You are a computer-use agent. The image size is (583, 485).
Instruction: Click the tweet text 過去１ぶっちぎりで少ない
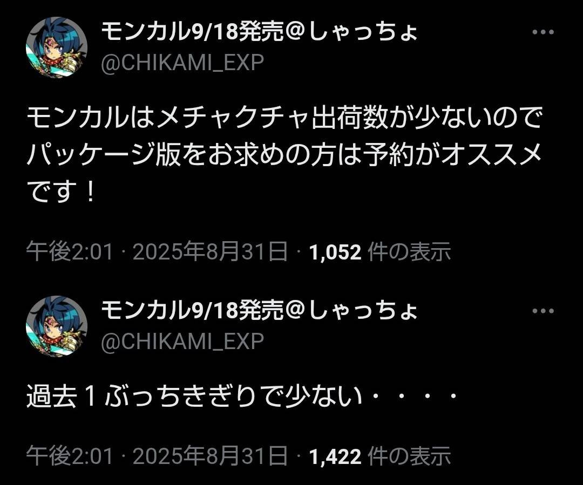click(241, 397)
